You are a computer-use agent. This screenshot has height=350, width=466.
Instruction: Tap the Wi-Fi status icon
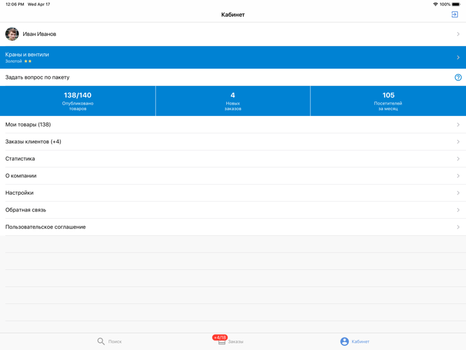[x=435, y=4]
